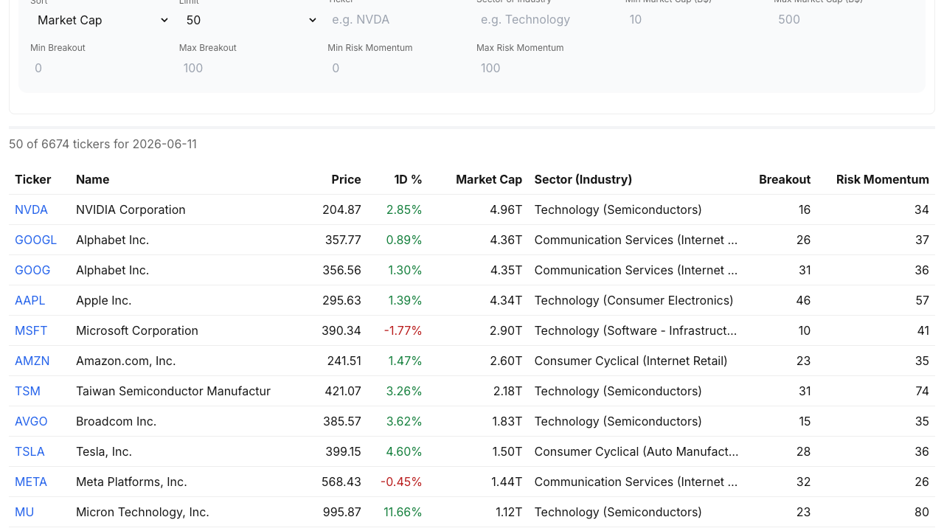Click the 11.66% change for MU
This screenshot has height=531, width=944.
[403, 512]
